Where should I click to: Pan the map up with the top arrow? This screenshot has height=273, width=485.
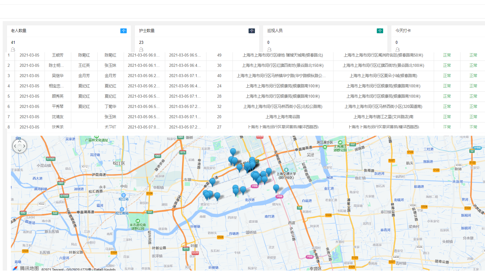(x=20, y=141)
